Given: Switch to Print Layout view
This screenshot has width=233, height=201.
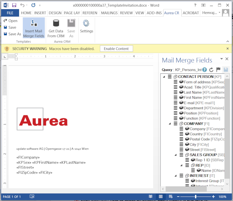Looking at the screenshot, I should [161, 197].
